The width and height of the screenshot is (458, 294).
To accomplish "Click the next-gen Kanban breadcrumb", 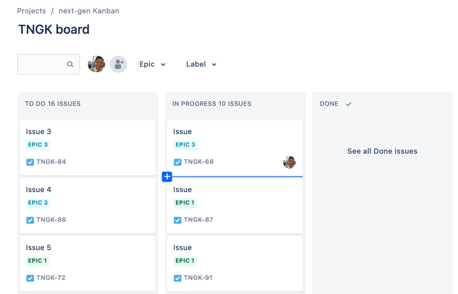I will [89, 11].
